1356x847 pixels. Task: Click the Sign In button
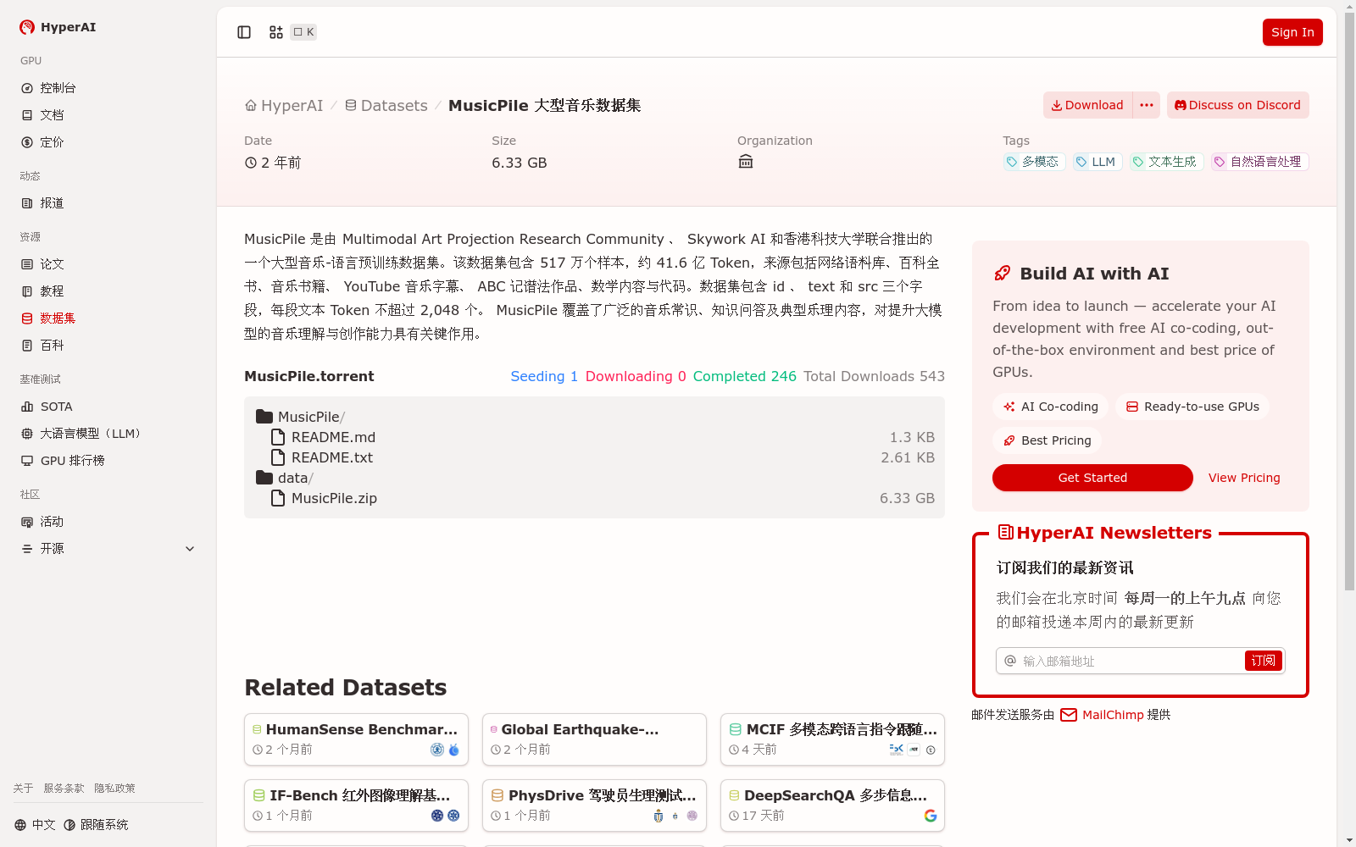[1292, 32]
